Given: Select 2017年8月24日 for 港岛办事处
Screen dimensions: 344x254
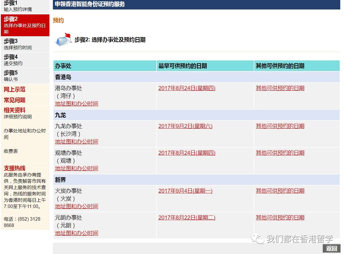Looking at the screenshot, I should [x=187, y=88].
